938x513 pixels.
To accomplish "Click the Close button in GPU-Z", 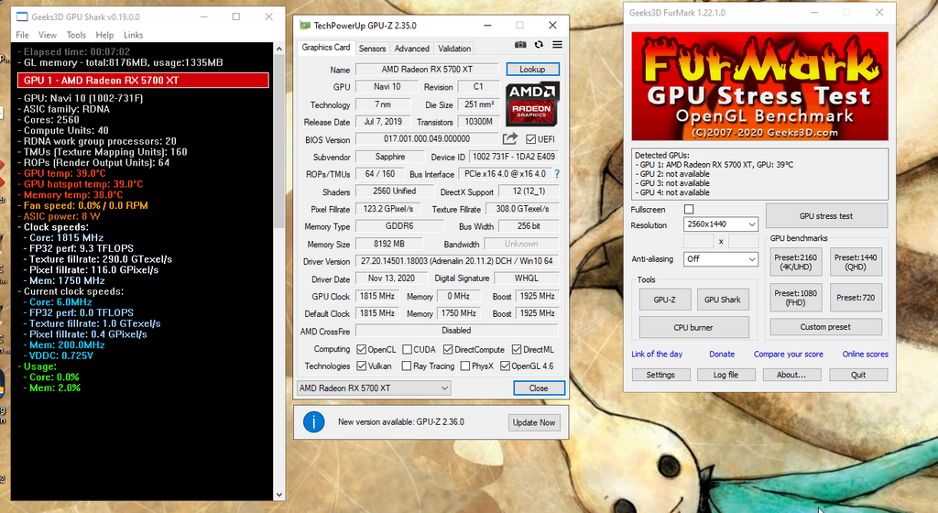I will coord(539,388).
